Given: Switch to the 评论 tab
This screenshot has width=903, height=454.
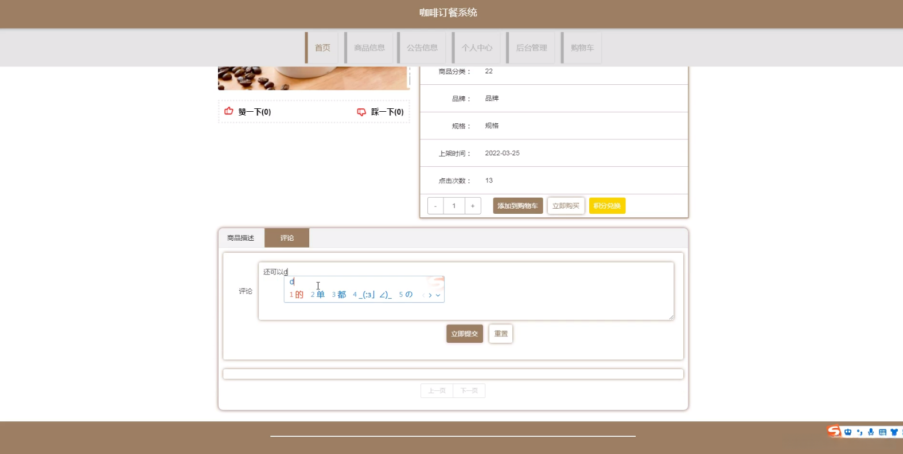Looking at the screenshot, I should (x=287, y=238).
